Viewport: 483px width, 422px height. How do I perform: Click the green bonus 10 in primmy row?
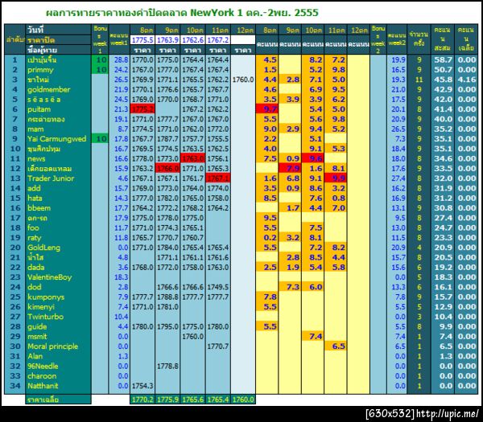click(100, 70)
